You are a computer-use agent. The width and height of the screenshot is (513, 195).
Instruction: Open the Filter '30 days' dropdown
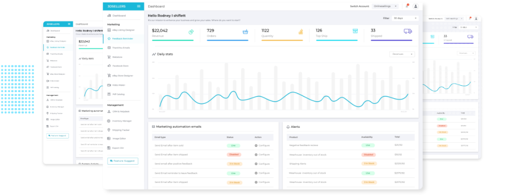[405, 18]
